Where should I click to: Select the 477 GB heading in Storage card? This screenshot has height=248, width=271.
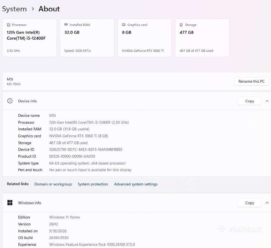point(187,32)
